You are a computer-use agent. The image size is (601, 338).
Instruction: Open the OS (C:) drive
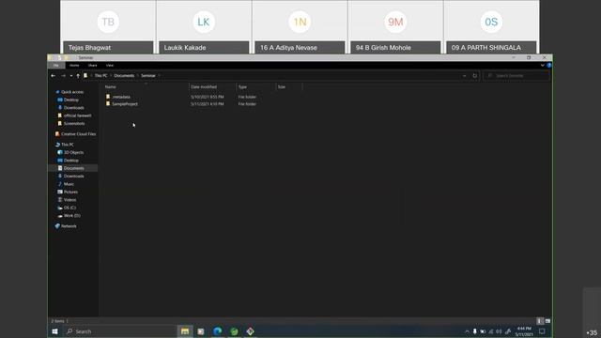click(69, 207)
